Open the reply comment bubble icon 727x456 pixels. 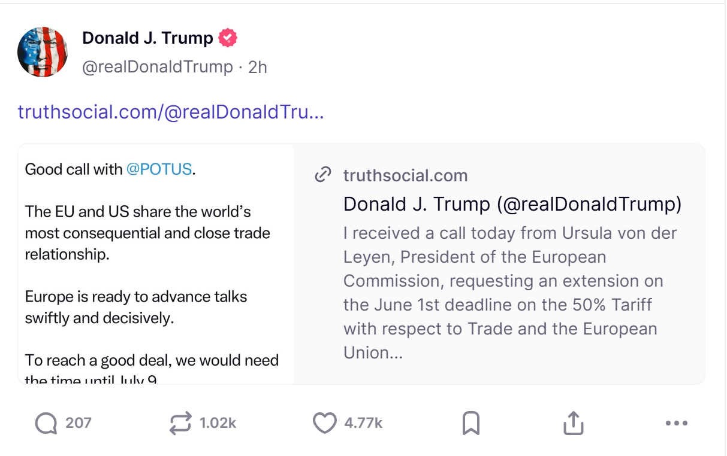pos(46,424)
